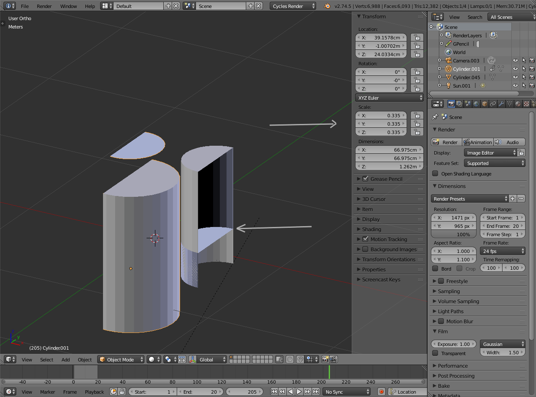
Task: Open the Render Layers properties tab
Action: [x=459, y=104]
